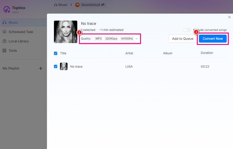The image size is (233, 149).
Task: Click the Soundcloud logo in breadcrumb
Action: pyautogui.click(x=77, y=5)
